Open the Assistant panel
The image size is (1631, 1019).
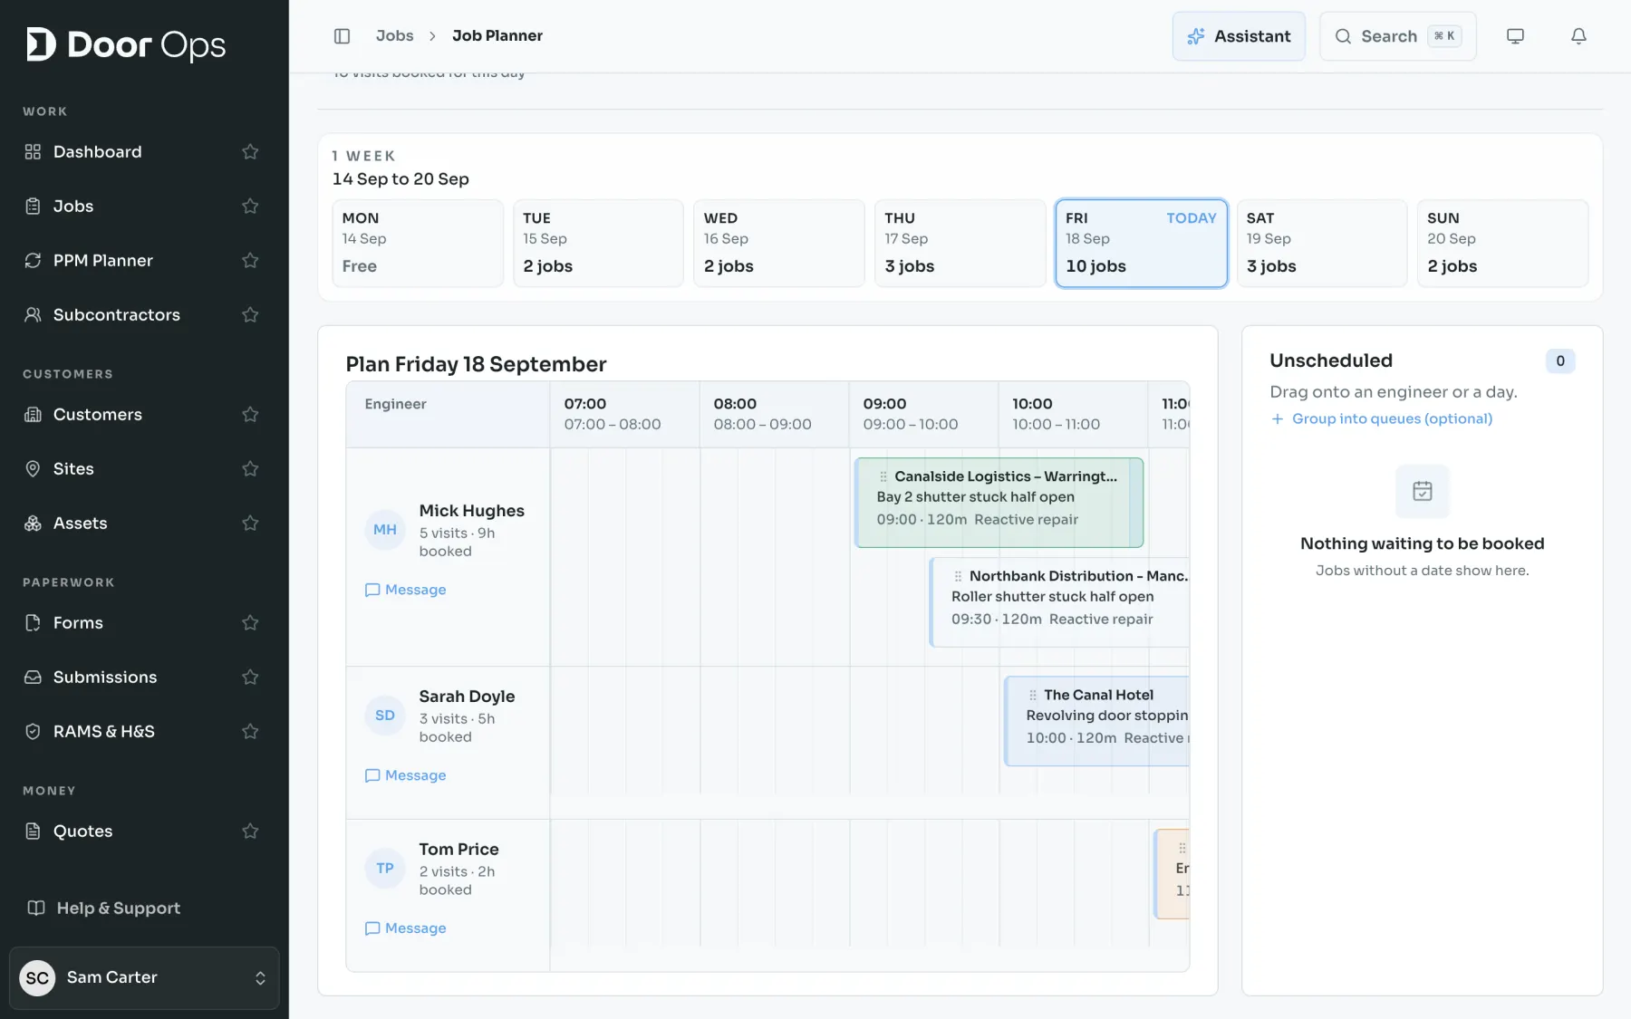tap(1239, 36)
